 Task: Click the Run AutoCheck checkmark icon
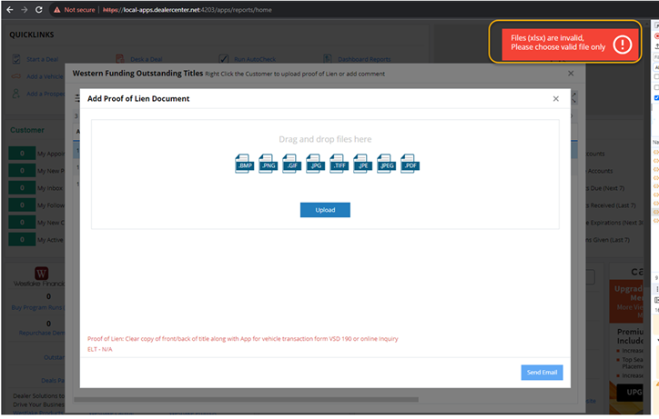pyautogui.click(x=224, y=59)
